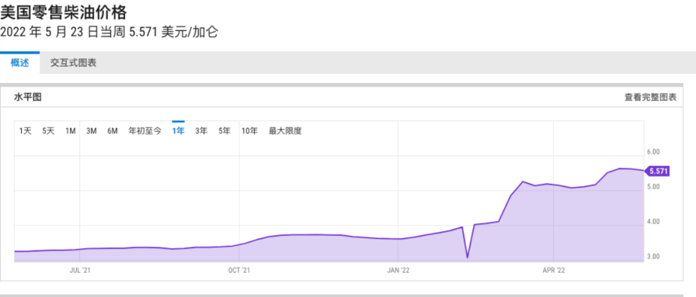
Task: Switch chart to 5年 range
Action: (224, 131)
